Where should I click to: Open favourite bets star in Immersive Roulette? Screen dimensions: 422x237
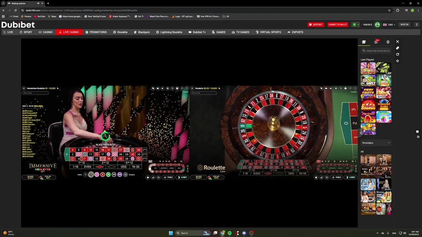[x=148, y=177]
